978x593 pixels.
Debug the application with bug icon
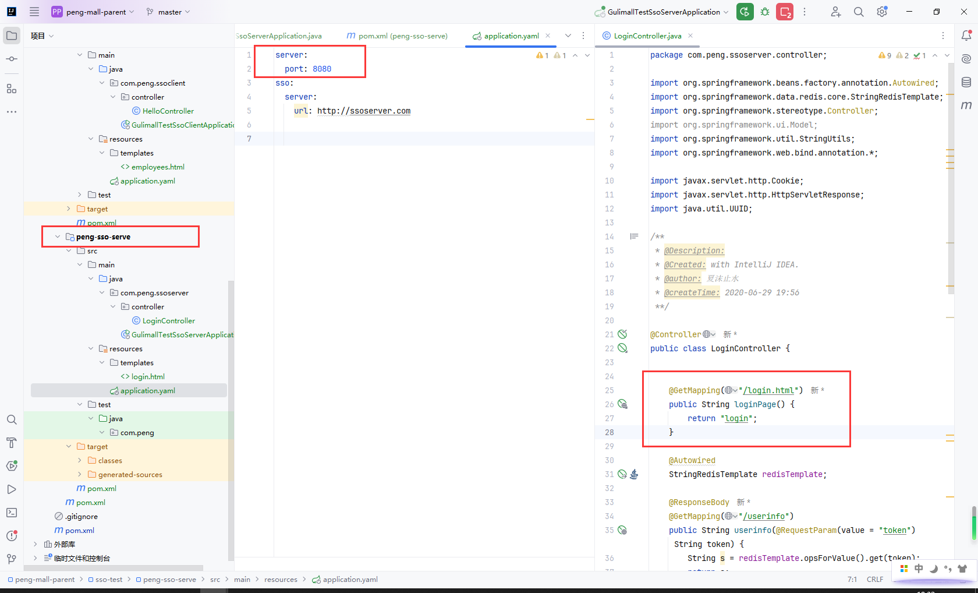tap(765, 12)
